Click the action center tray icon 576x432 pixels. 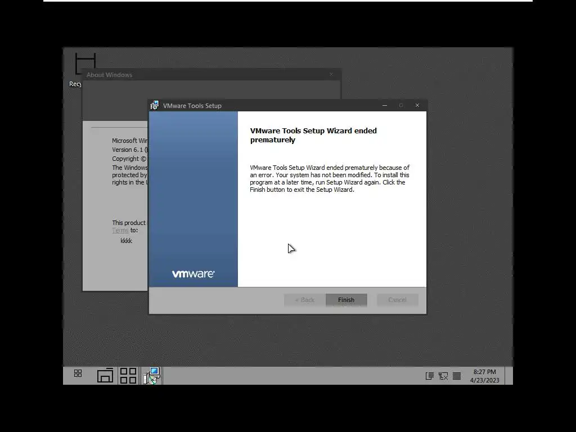pyautogui.click(x=429, y=376)
